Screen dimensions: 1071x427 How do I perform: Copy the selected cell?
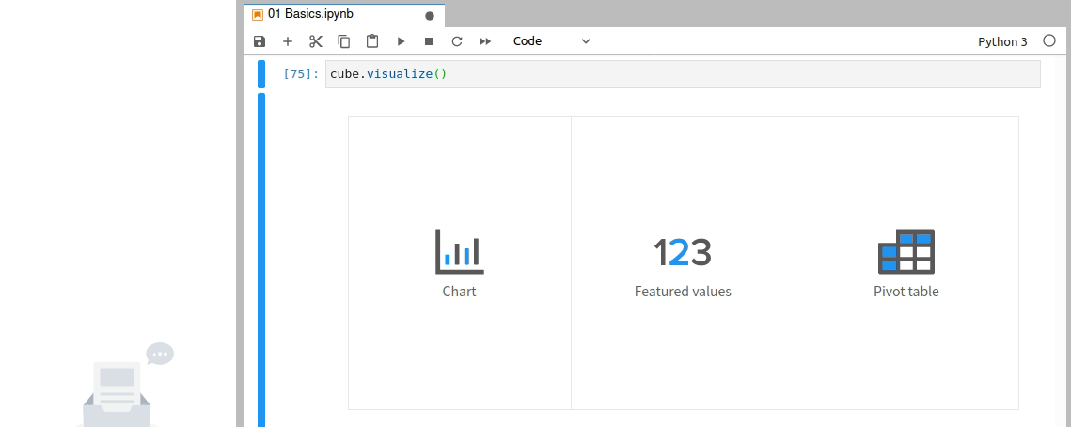[x=344, y=41]
